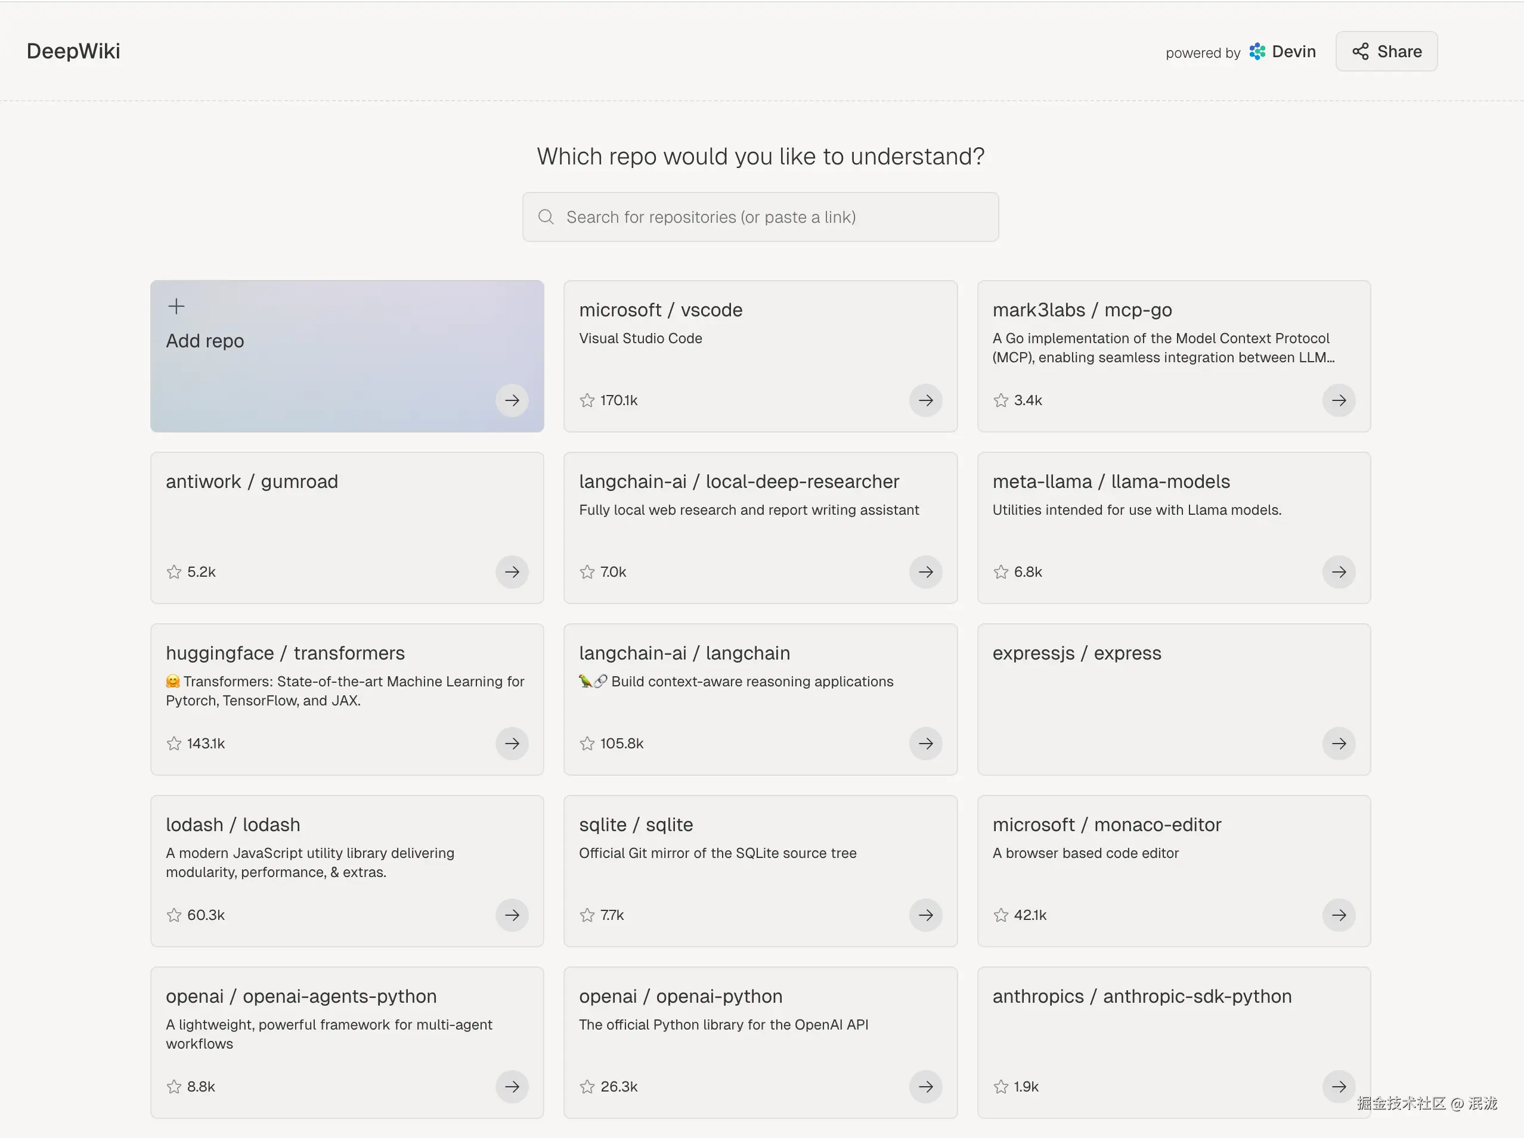1524x1138 pixels.
Task: Click star icon on antiwork / gumroad card
Action: point(174,571)
